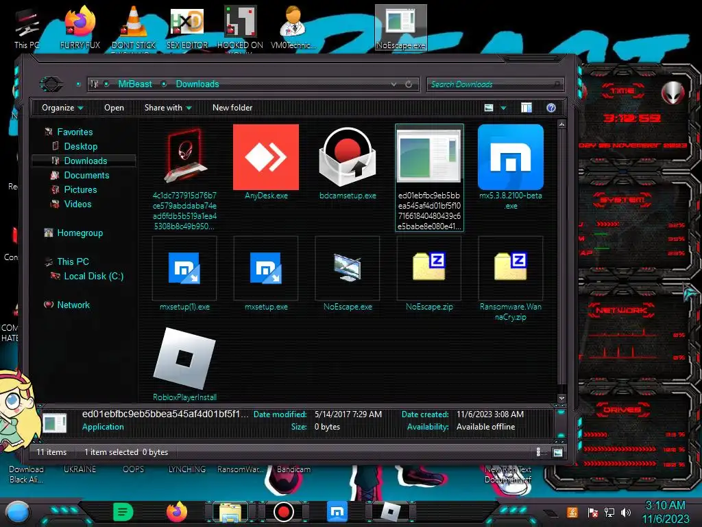The image size is (702, 527).
Task: Click the File Explorer taskbar button
Action: pyautogui.click(x=230, y=512)
